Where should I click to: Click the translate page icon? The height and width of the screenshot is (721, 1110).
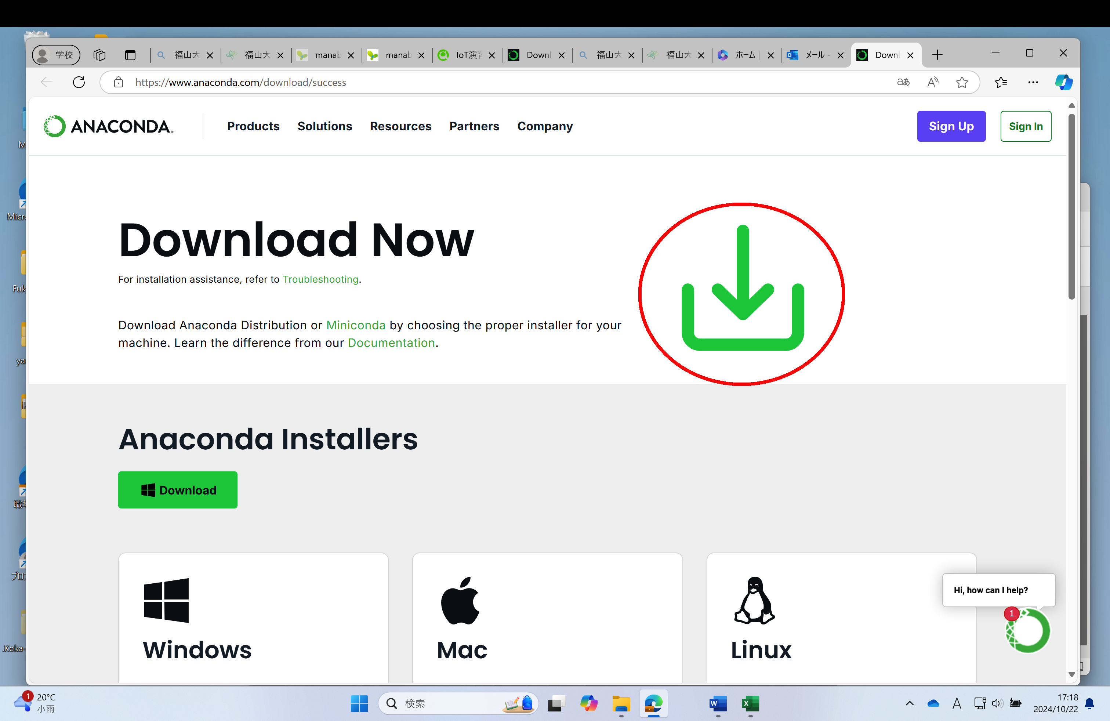click(903, 83)
